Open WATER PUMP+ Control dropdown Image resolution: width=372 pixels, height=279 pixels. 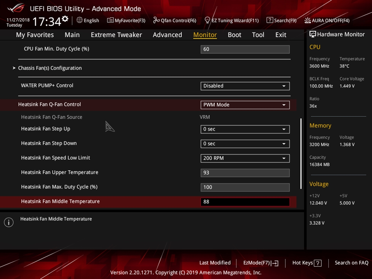point(245,86)
